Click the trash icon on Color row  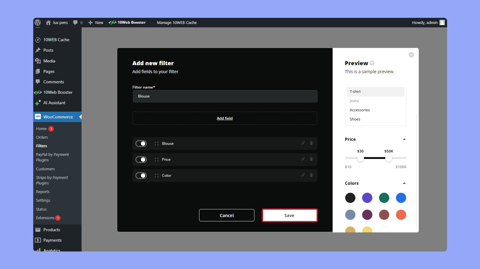[311, 175]
